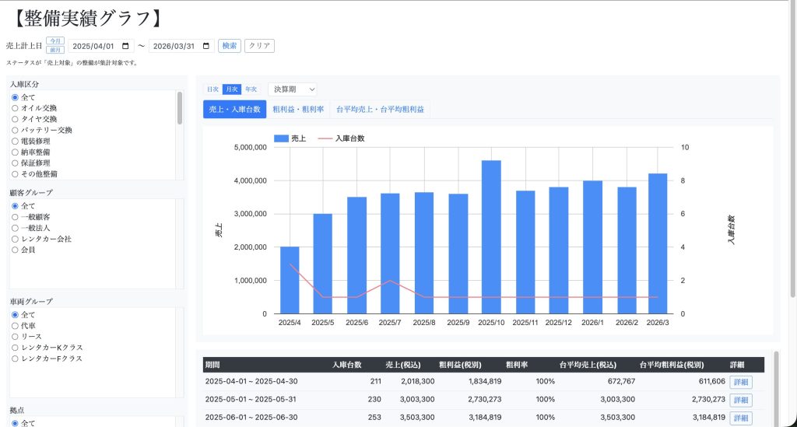Click the blue 売上 legend swatch
Image resolution: width=797 pixels, height=427 pixels.
click(x=280, y=138)
